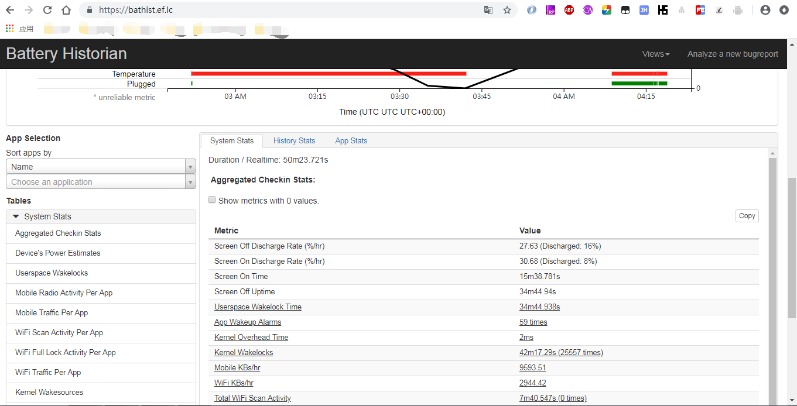Bookmark this page with the star icon
The image size is (797, 406).
[507, 10]
